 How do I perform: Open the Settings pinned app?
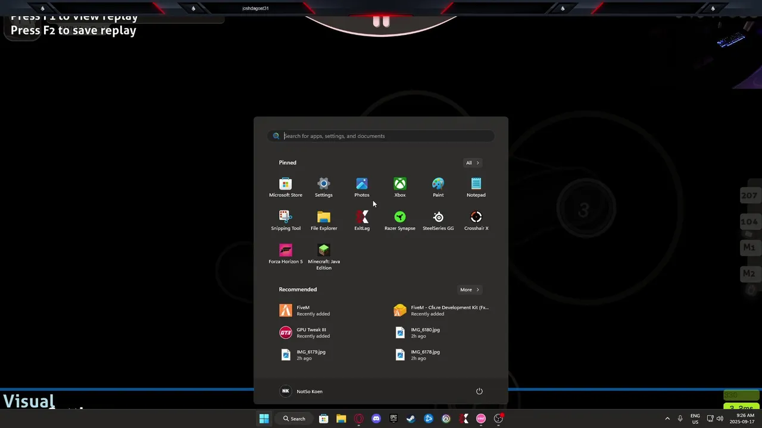coord(324,187)
